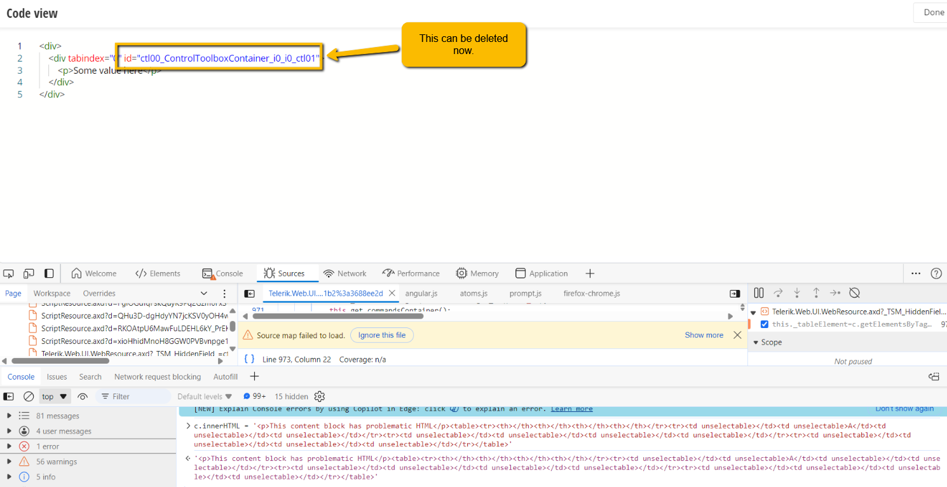Clear the console with the ban icon
947x487 pixels.
click(x=29, y=396)
